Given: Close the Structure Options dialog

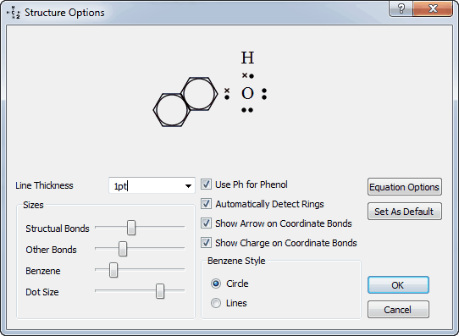Looking at the screenshot, I should 433,8.
